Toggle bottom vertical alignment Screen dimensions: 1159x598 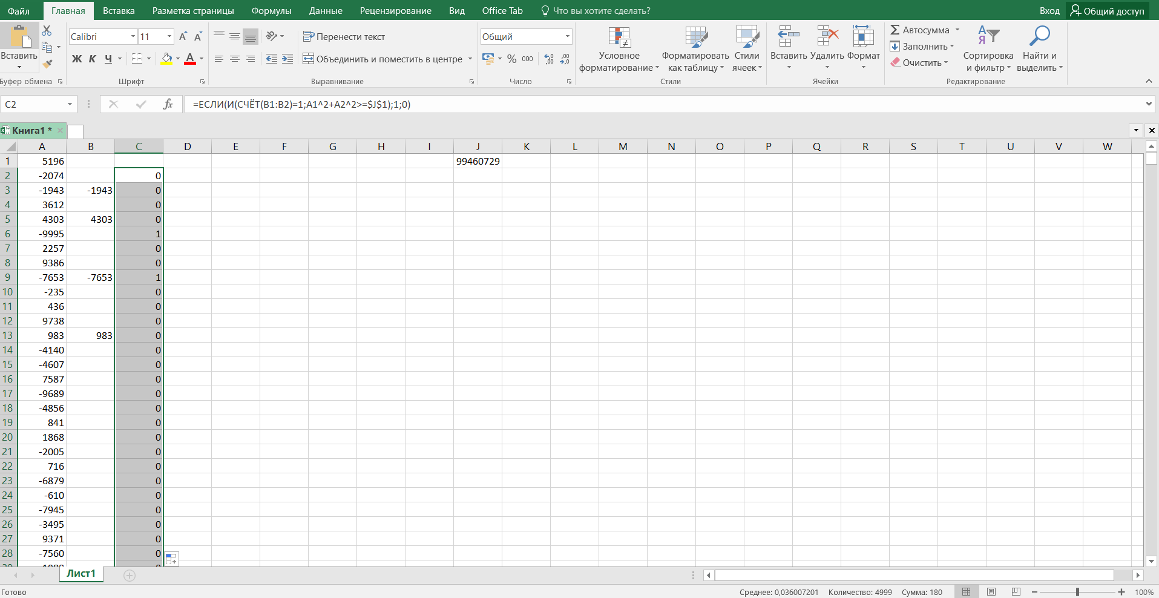[x=251, y=36]
